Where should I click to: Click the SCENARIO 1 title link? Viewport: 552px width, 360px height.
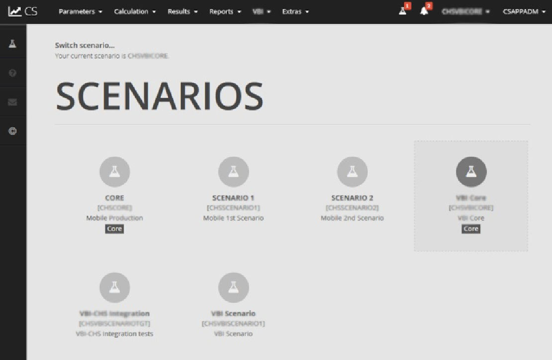[233, 198]
